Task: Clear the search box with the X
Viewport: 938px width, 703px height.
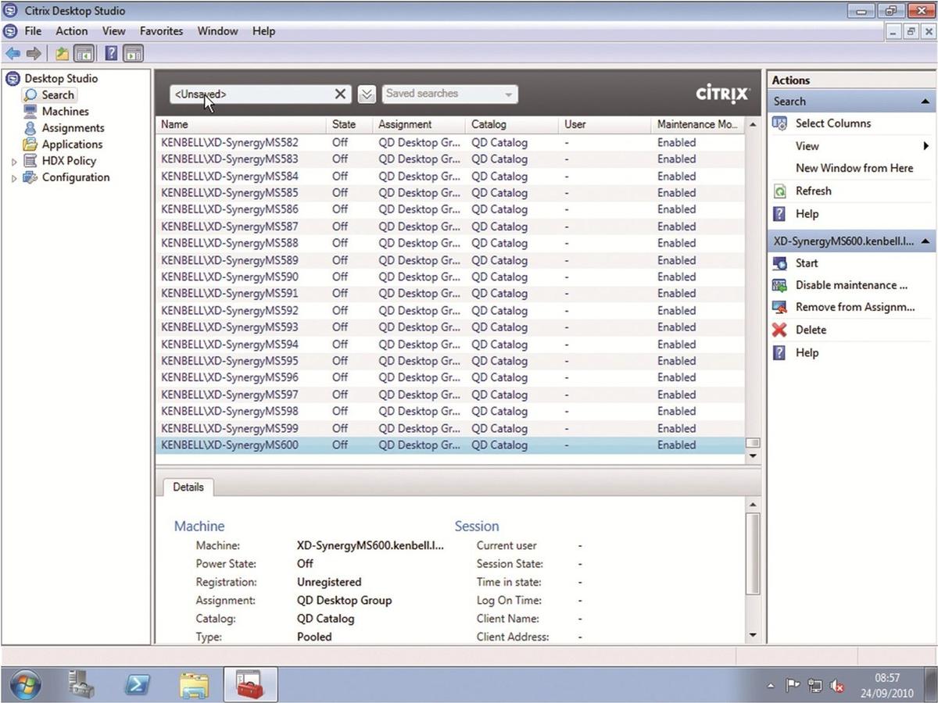Action: (x=341, y=94)
